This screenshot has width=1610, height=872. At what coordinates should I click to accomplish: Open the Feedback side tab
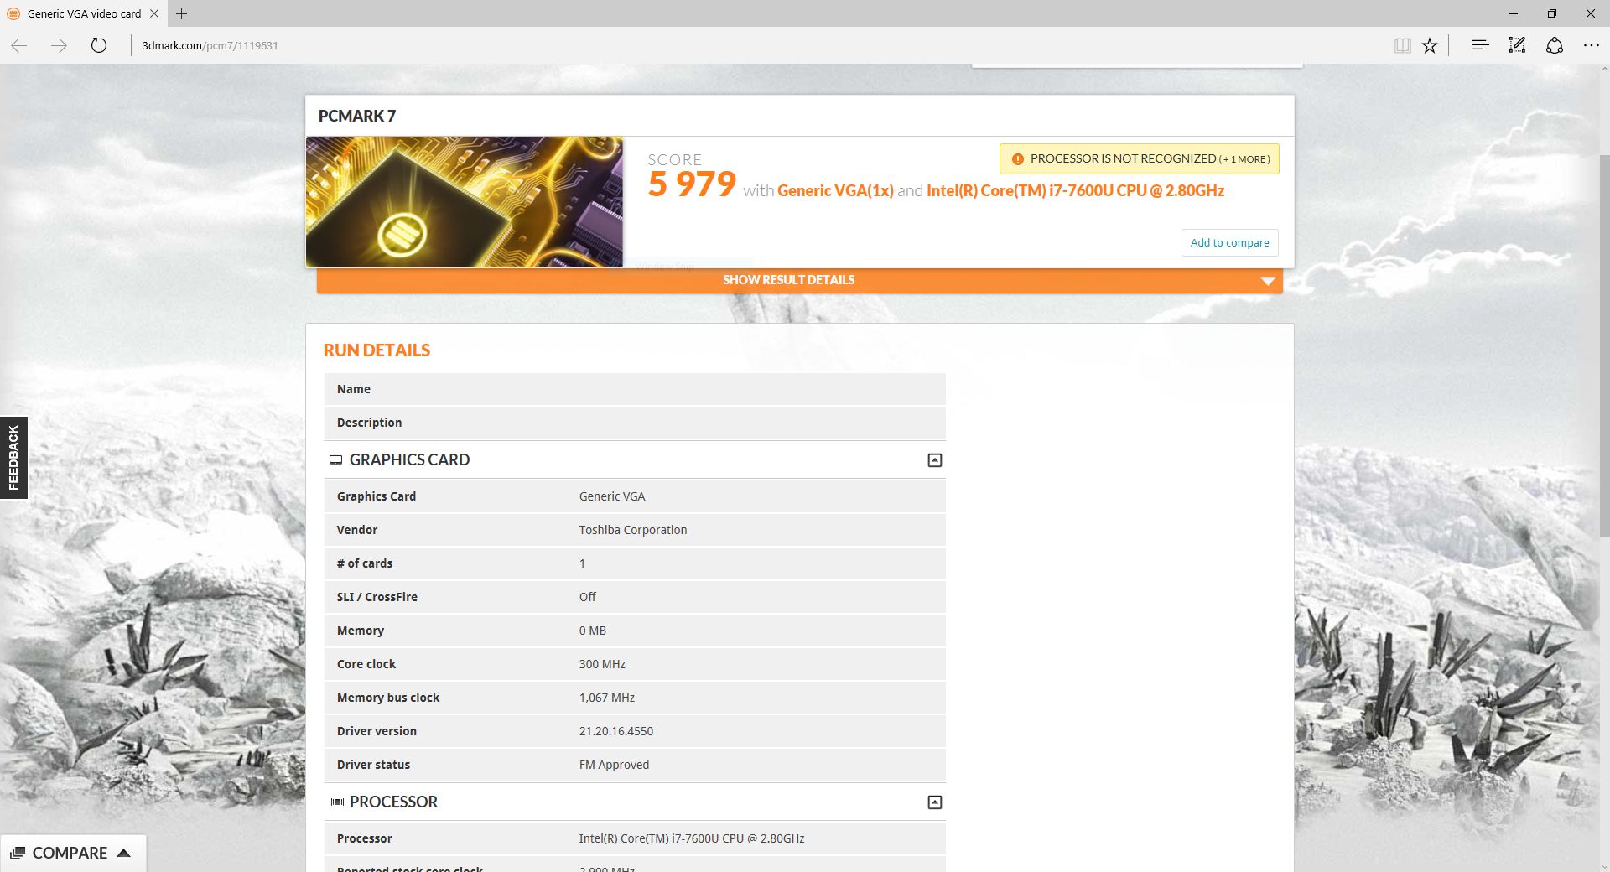click(13, 458)
